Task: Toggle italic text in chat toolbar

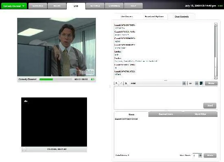Action: (x=121, y=83)
